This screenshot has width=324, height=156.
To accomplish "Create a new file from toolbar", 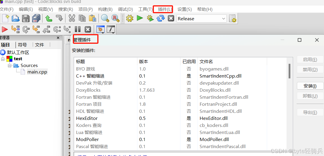I will point(5,19).
